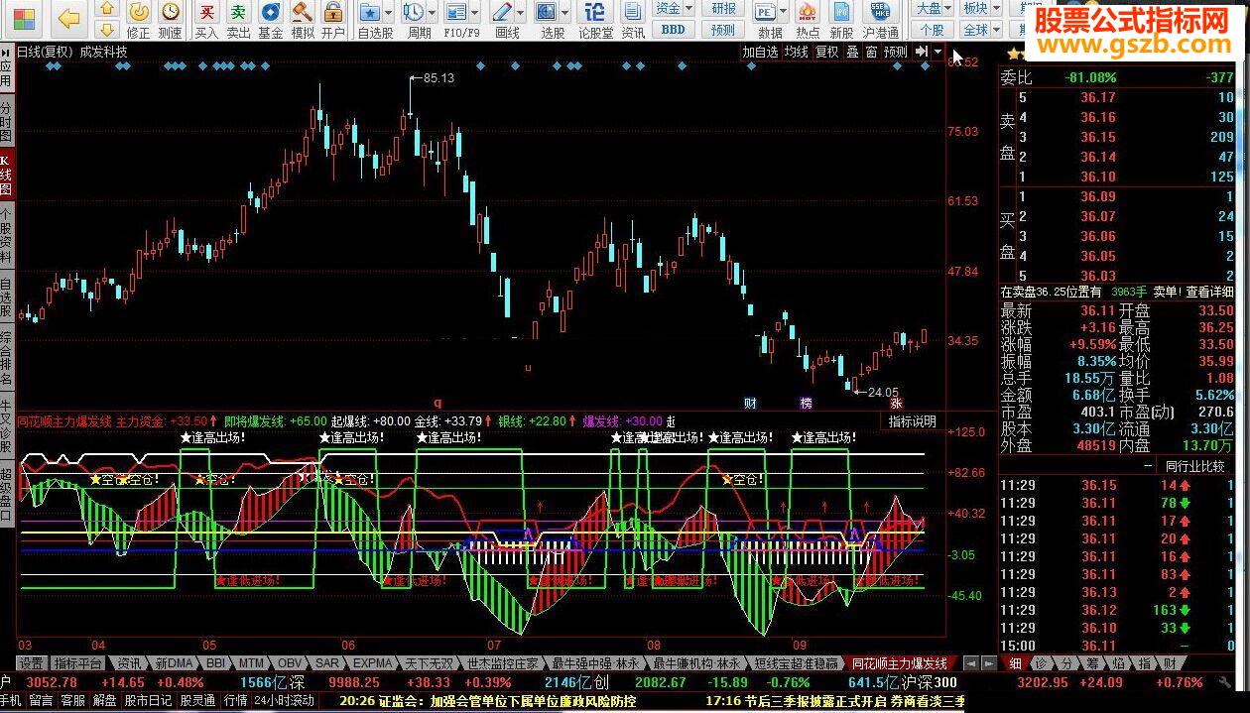1250x713 pixels.
Task: Toggle the 窗 window option
Action: pos(871,52)
